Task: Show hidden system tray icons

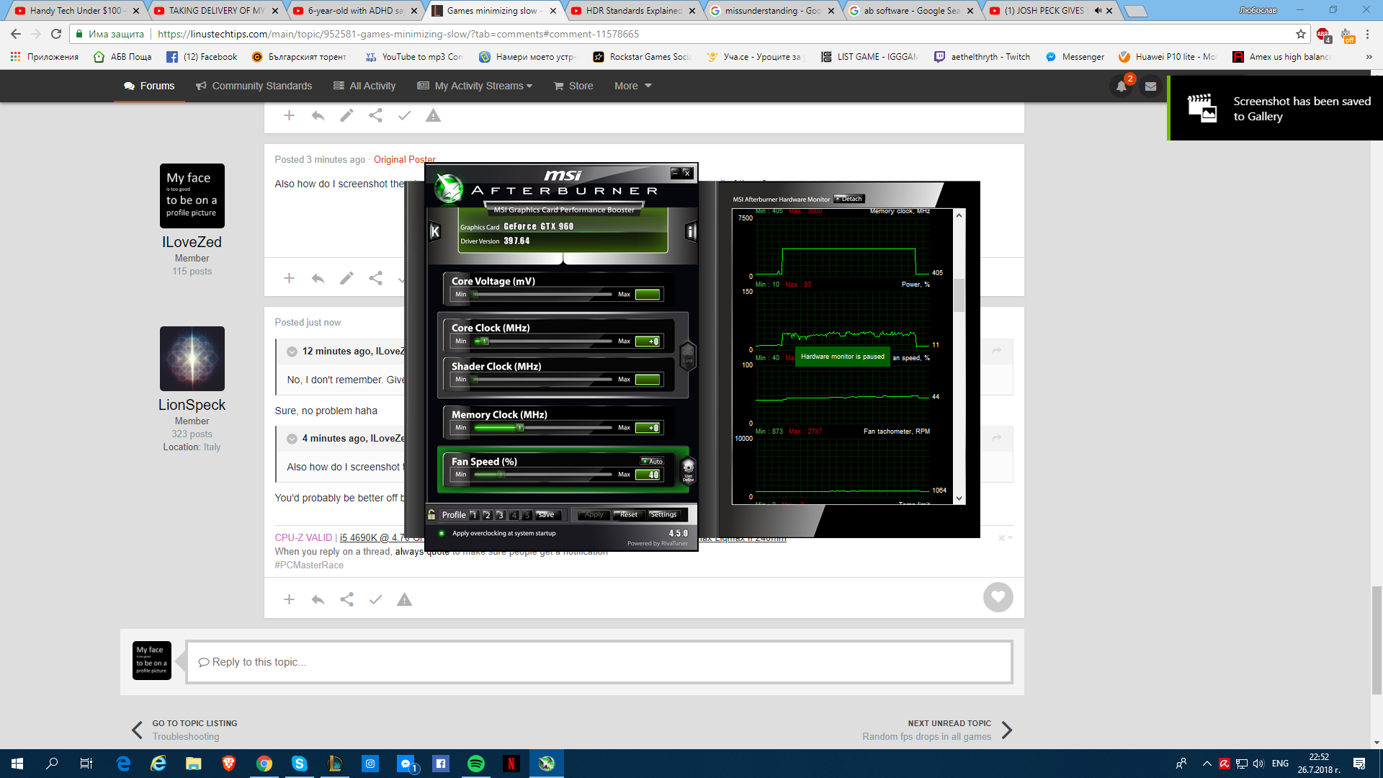Action: pos(1207,764)
